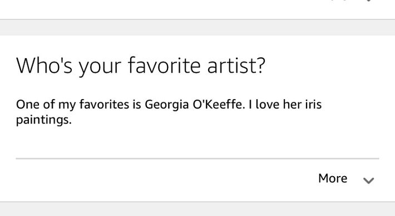This screenshot has height=216, width=395.
Task: Click "iris" at the end of first answer line
Action: click(x=313, y=104)
